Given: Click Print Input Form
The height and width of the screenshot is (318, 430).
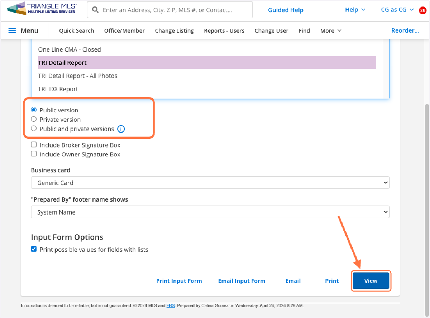Looking at the screenshot, I should coord(179,281).
